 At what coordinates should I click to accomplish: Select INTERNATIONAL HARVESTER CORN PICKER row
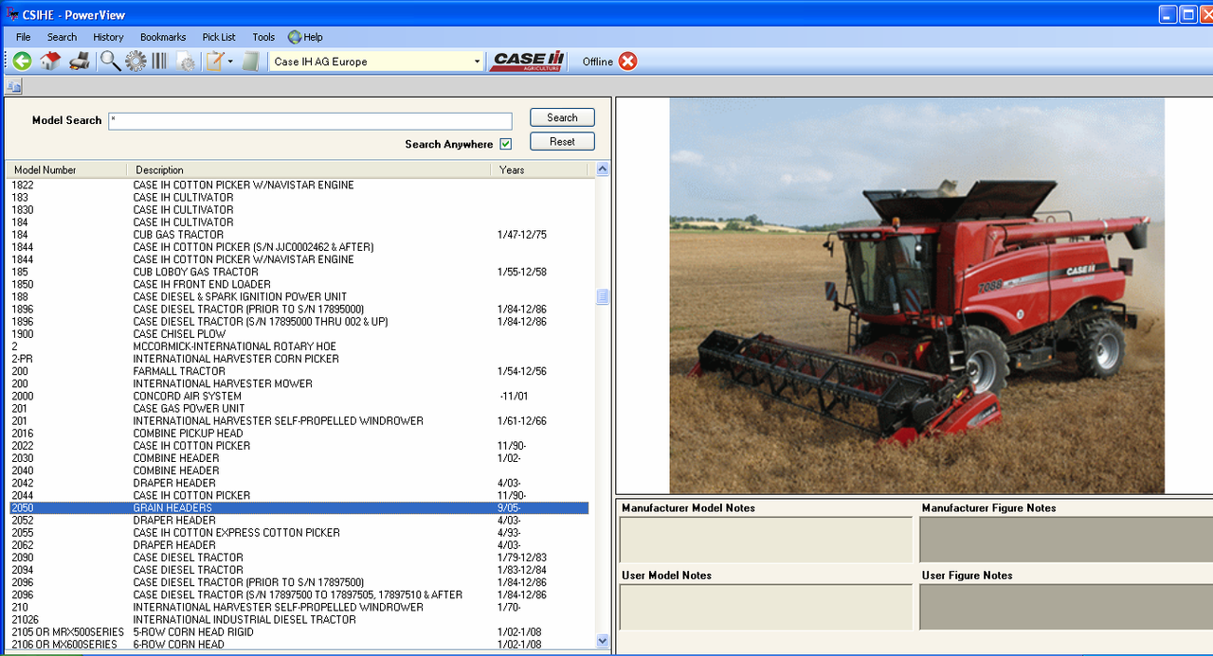tap(299, 360)
